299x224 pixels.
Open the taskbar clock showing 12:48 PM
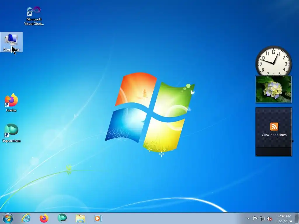284,216
